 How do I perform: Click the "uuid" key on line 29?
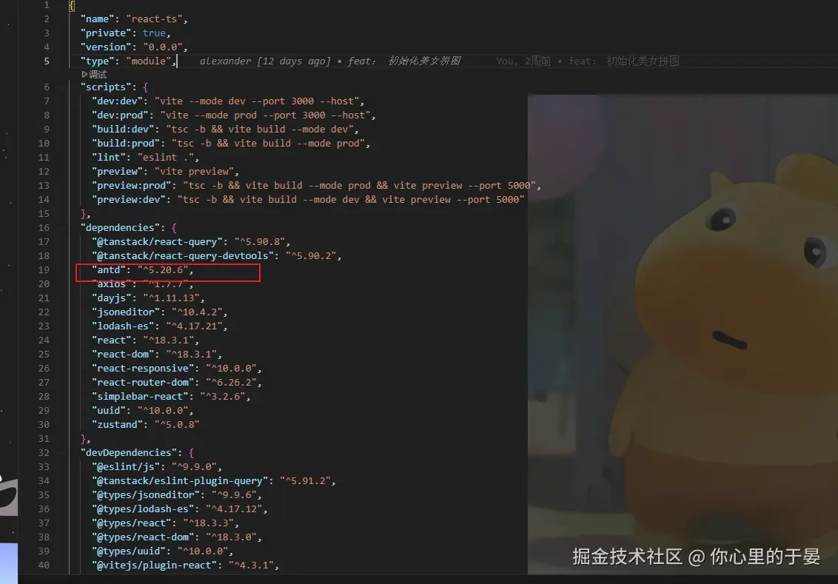(x=109, y=410)
